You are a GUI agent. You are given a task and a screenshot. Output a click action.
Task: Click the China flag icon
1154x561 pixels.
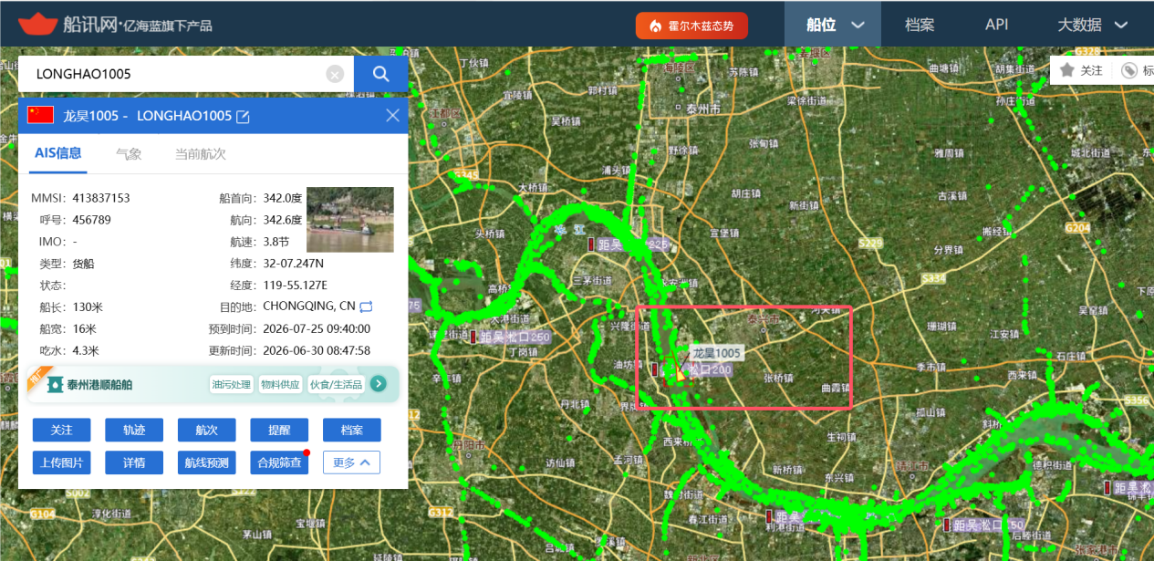pos(40,115)
